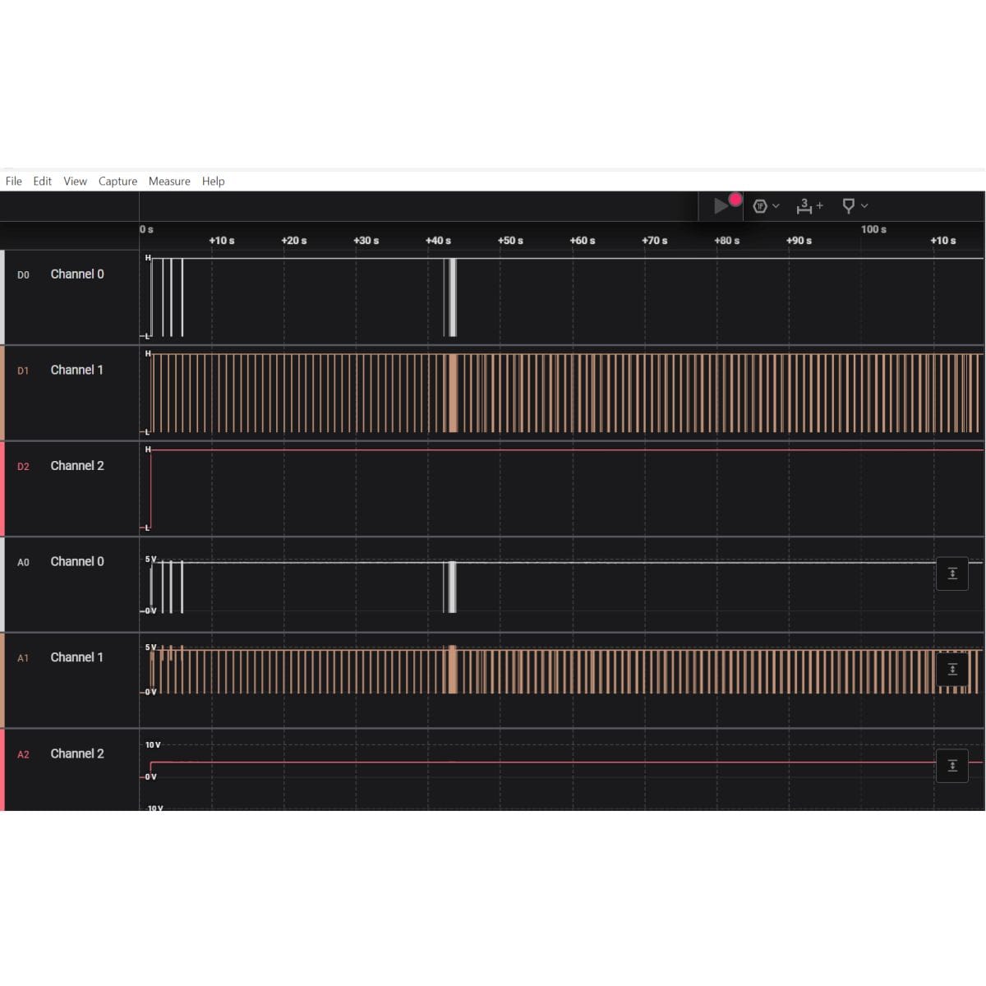Open the Measure menu
Screen dimensions: 986x986
click(169, 181)
